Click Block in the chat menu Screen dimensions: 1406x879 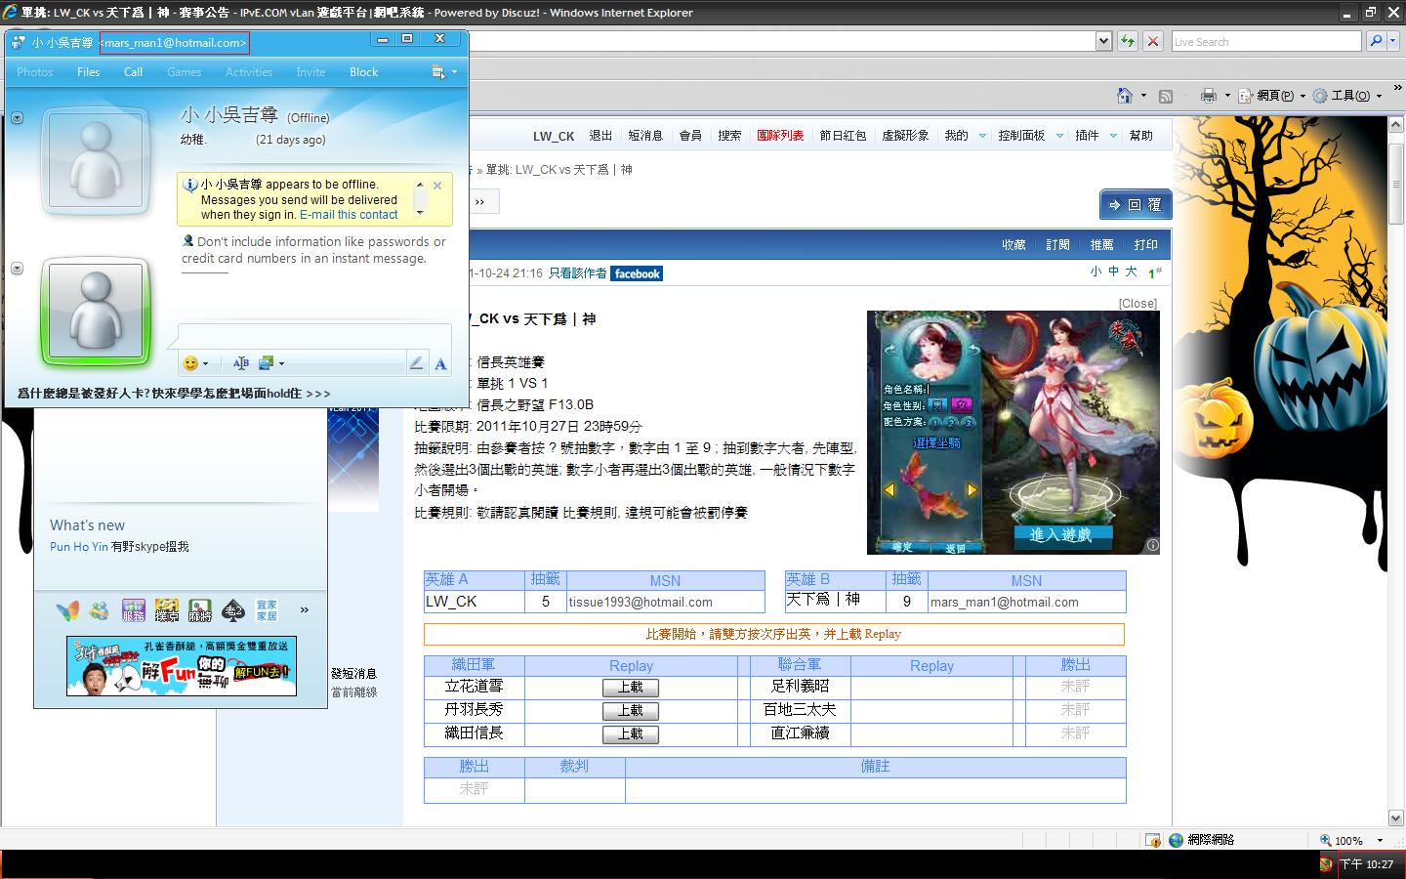pos(363,72)
